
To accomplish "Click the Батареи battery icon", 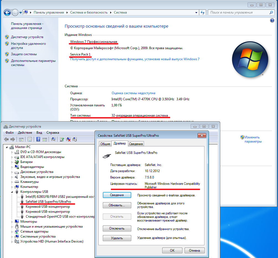I will click(17, 162).
